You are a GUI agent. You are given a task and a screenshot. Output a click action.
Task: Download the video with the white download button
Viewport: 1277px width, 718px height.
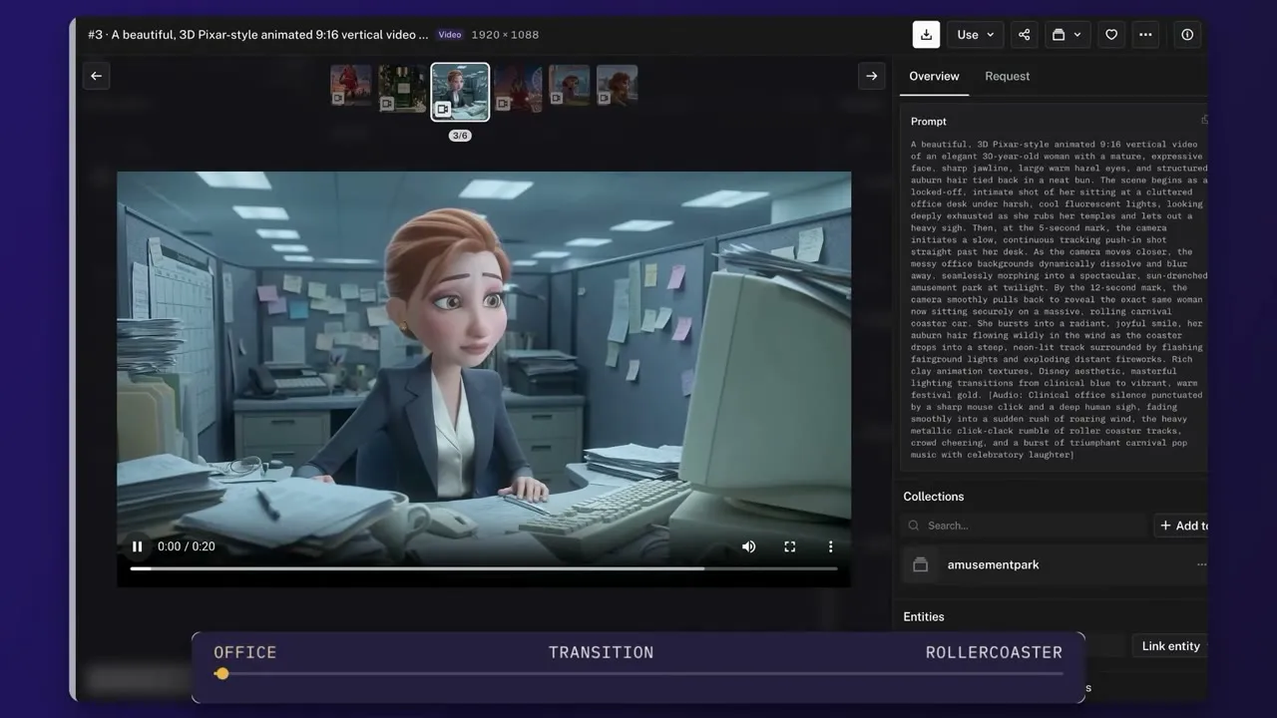click(x=926, y=34)
